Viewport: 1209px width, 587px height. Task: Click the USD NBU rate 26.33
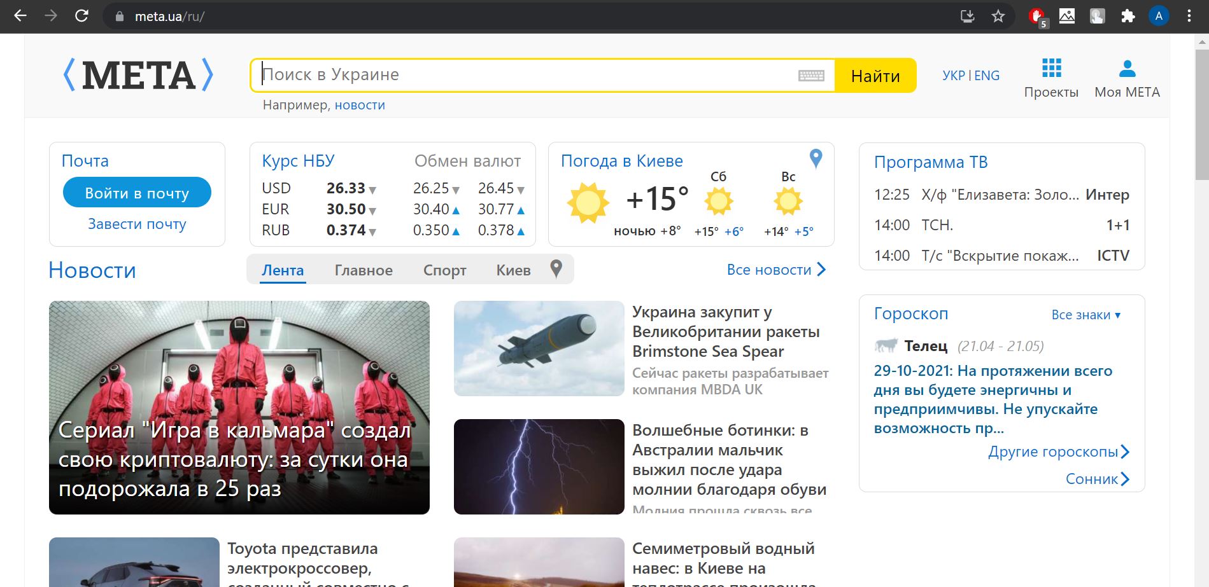pyautogui.click(x=346, y=188)
